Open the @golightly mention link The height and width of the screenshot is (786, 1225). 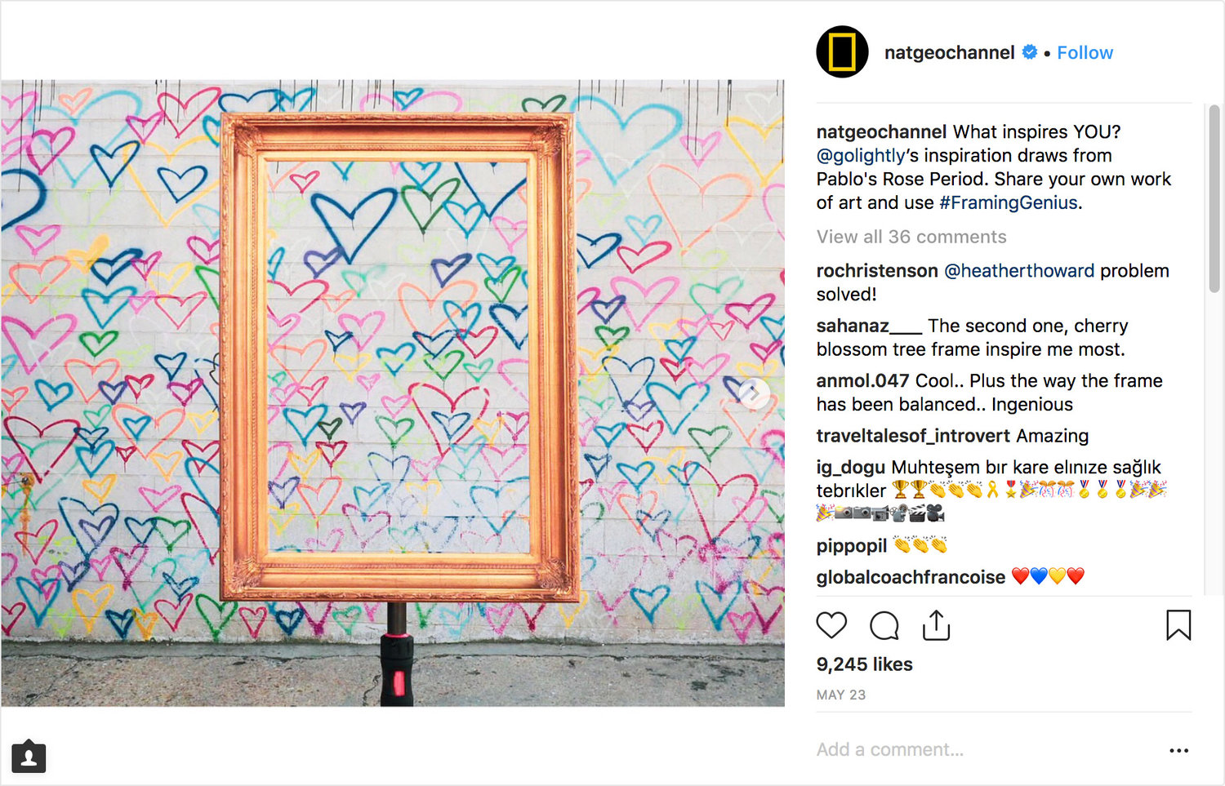tap(861, 155)
